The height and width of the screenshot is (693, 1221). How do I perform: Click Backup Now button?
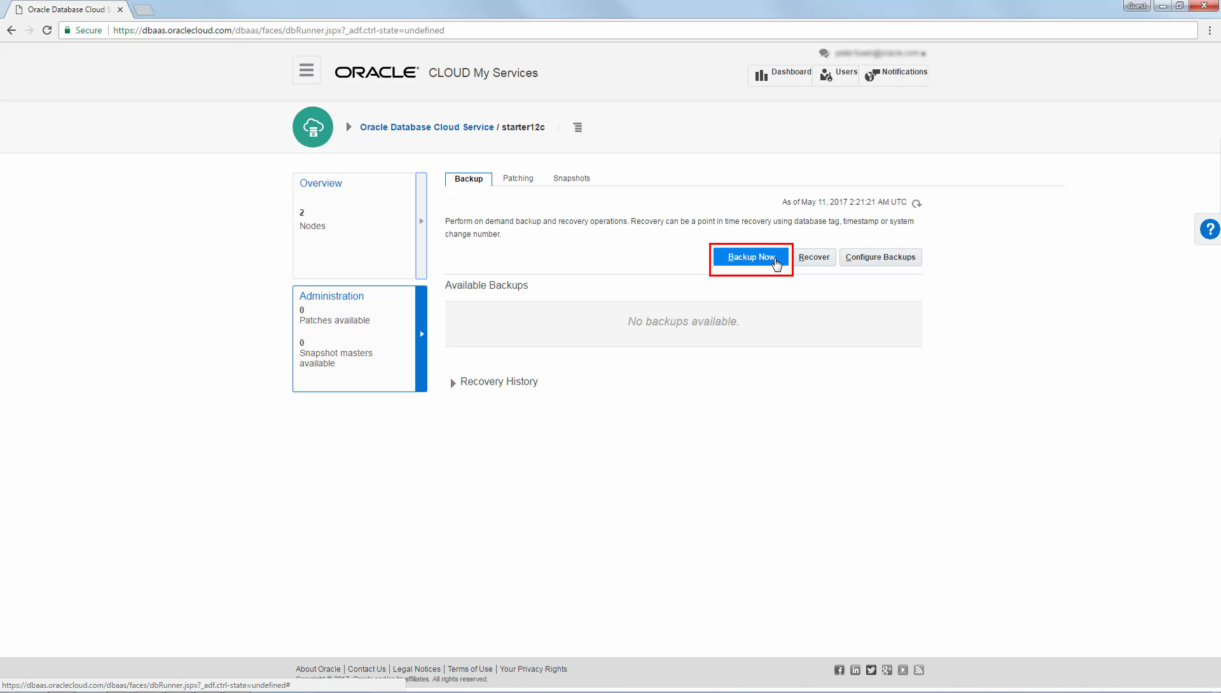pyautogui.click(x=751, y=257)
